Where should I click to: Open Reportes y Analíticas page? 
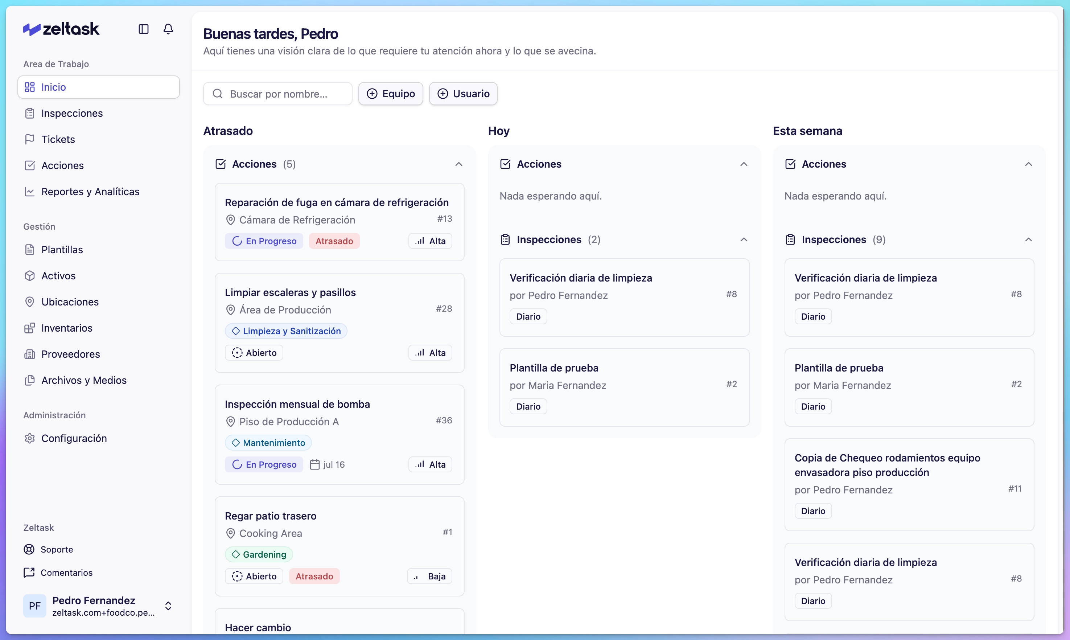(90, 192)
